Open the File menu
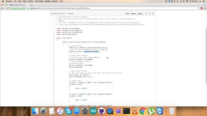 tap(15, 1)
